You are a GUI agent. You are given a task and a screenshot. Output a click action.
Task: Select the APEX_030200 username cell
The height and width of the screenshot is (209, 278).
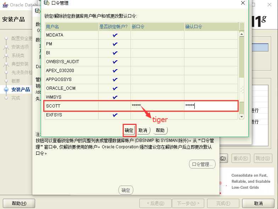[72, 71]
